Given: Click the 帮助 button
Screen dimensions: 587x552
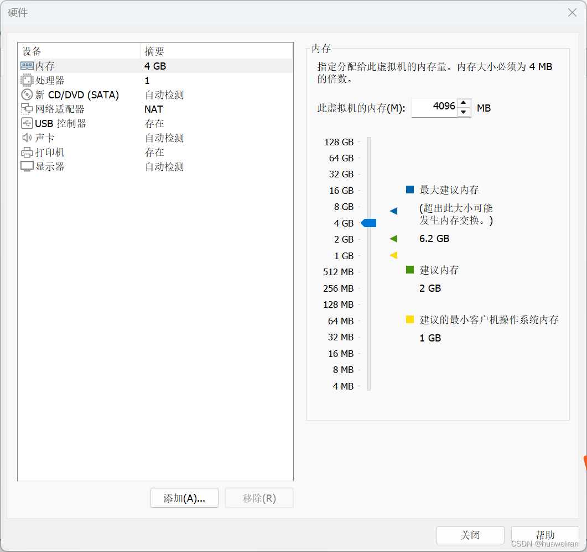Looking at the screenshot, I should 545,535.
